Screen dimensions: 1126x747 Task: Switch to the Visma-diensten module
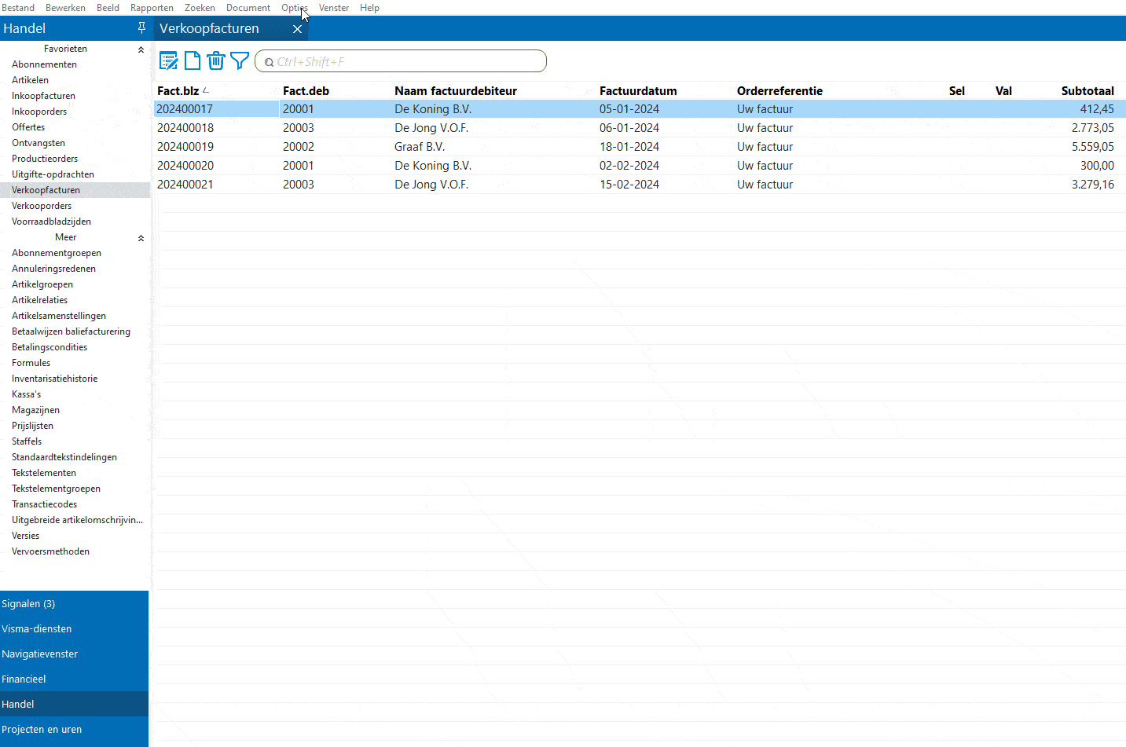click(x=74, y=629)
